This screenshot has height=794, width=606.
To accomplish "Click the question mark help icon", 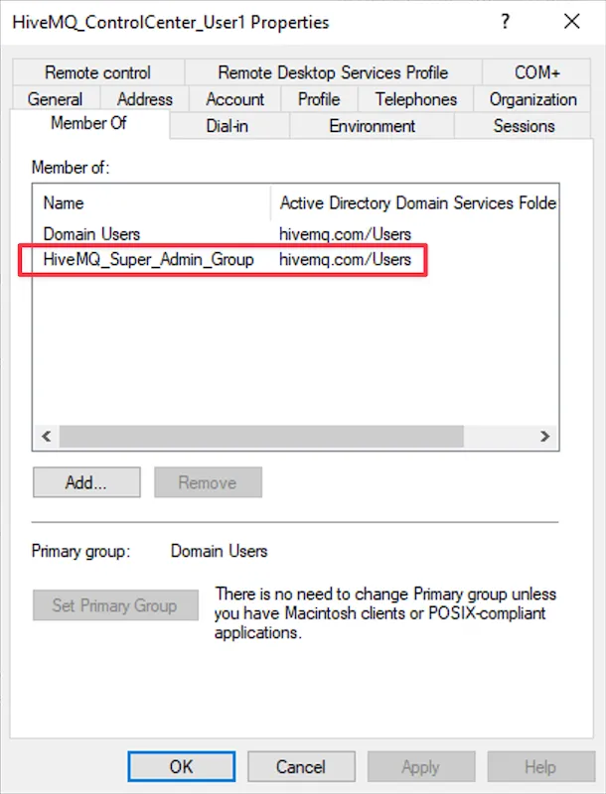I will (x=505, y=22).
